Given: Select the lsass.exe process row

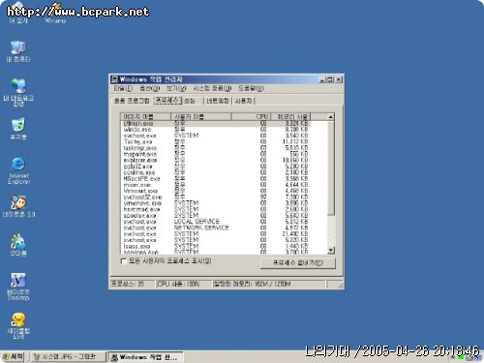Looking at the screenshot, I should 216,246.
